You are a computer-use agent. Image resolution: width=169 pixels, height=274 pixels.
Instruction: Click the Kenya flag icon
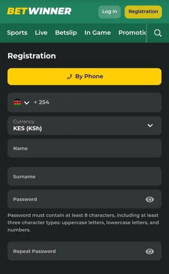click(x=17, y=102)
